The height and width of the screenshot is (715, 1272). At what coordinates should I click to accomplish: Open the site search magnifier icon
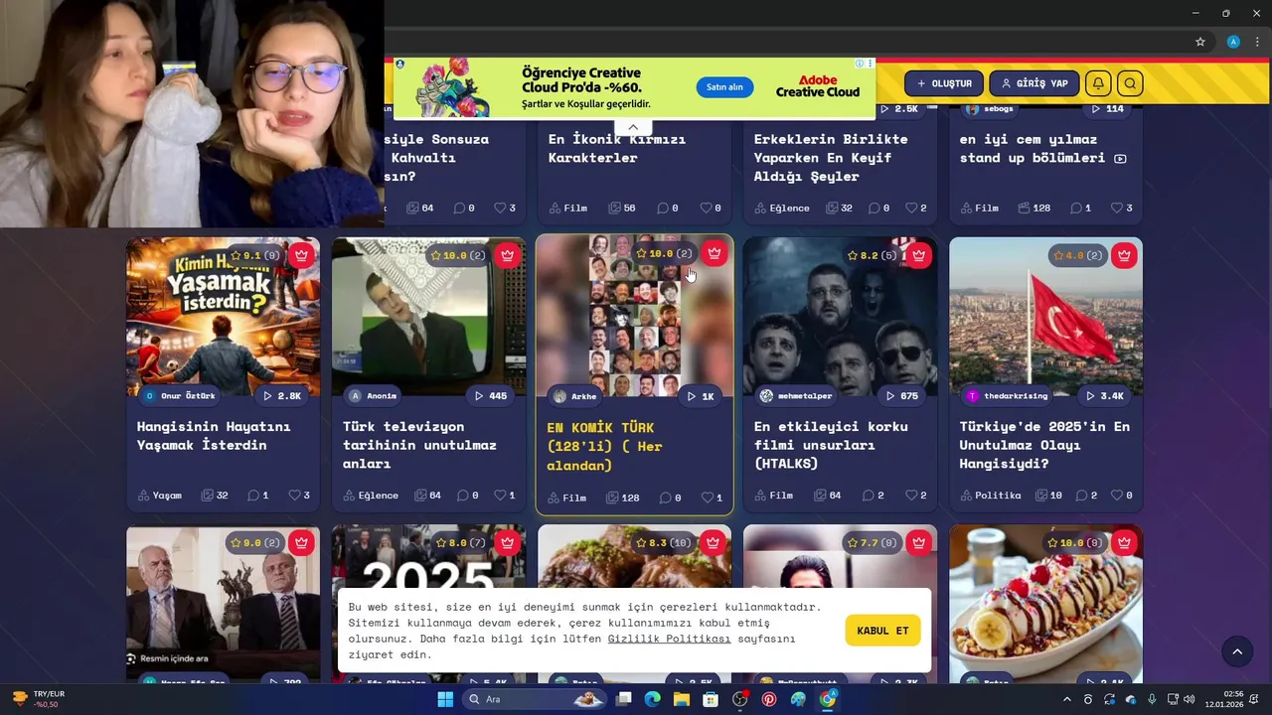[1130, 83]
